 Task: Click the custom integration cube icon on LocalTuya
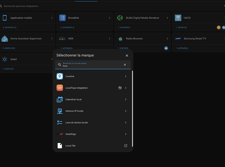[x=120, y=88]
